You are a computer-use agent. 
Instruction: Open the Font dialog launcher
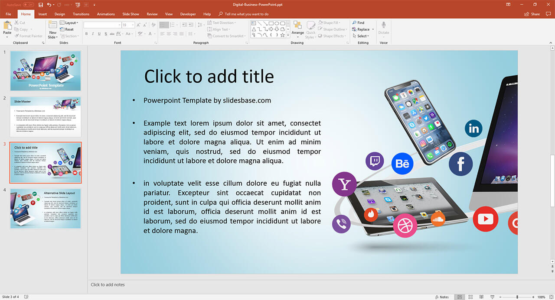point(155,43)
